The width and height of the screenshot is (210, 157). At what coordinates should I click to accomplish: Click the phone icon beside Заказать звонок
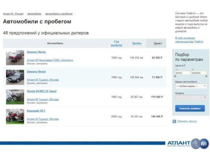point(174,121)
